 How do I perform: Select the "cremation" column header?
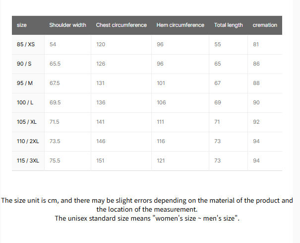tap(265, 25)
